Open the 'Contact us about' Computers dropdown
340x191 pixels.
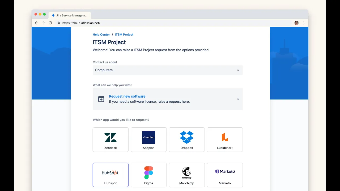pos(168,70)
